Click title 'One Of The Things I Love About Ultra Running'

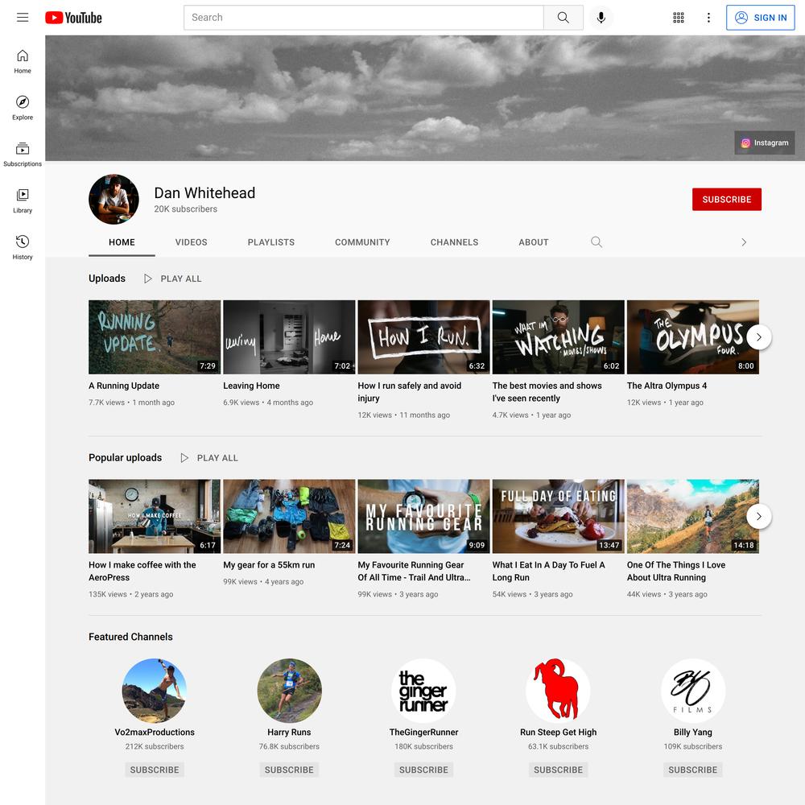675,571
